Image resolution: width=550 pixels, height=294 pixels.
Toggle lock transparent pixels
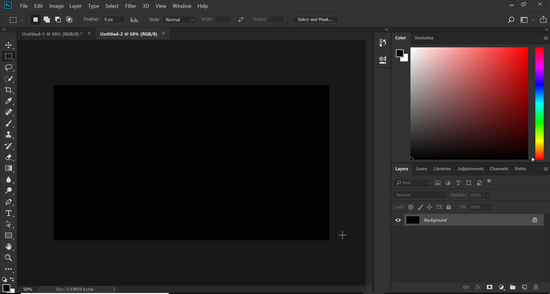click(x=411, y=207)
